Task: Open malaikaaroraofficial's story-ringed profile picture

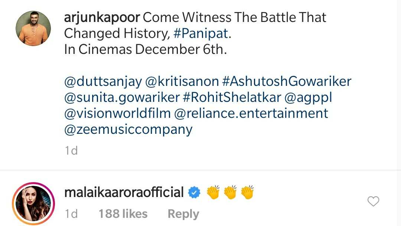Action: (33, 203)
